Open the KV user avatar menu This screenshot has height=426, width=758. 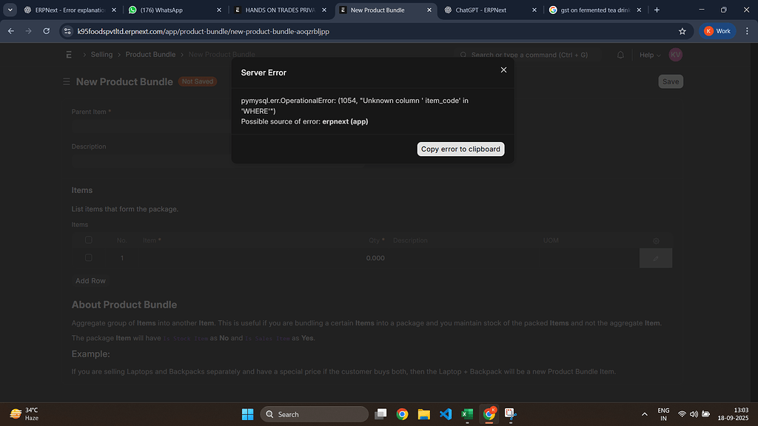[675, 55]
